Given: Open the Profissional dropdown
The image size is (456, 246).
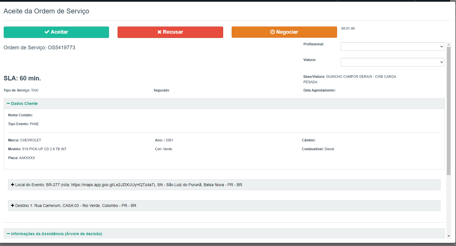Looking at the screenshot, I should (392, 46).
